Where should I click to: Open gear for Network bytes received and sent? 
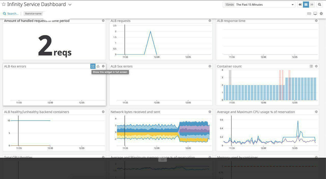[210, 112]
